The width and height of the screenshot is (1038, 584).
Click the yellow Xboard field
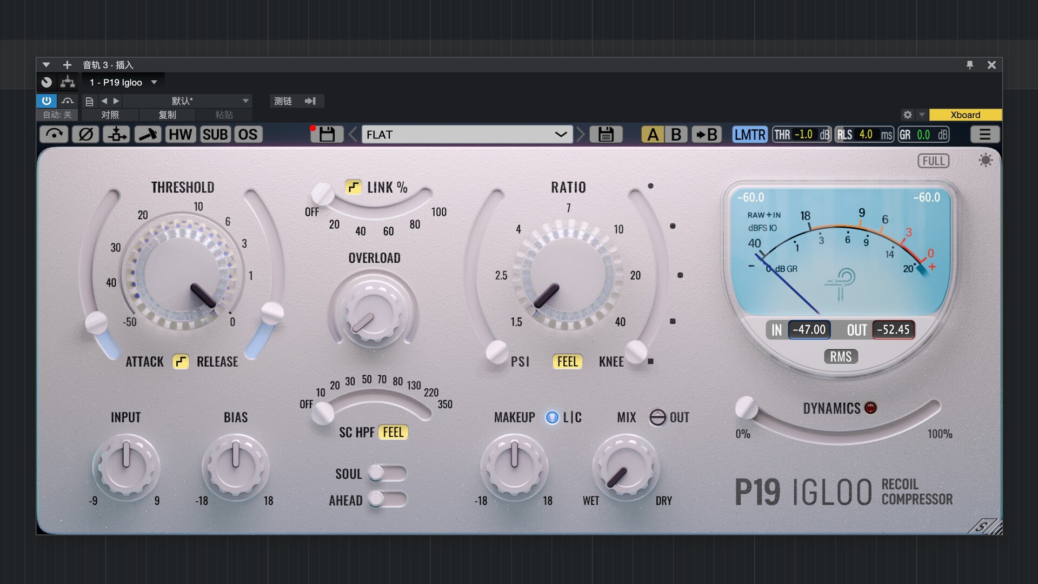point(966,115)
